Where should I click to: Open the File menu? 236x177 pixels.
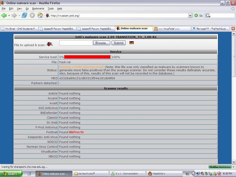click(x=3, y=9)
